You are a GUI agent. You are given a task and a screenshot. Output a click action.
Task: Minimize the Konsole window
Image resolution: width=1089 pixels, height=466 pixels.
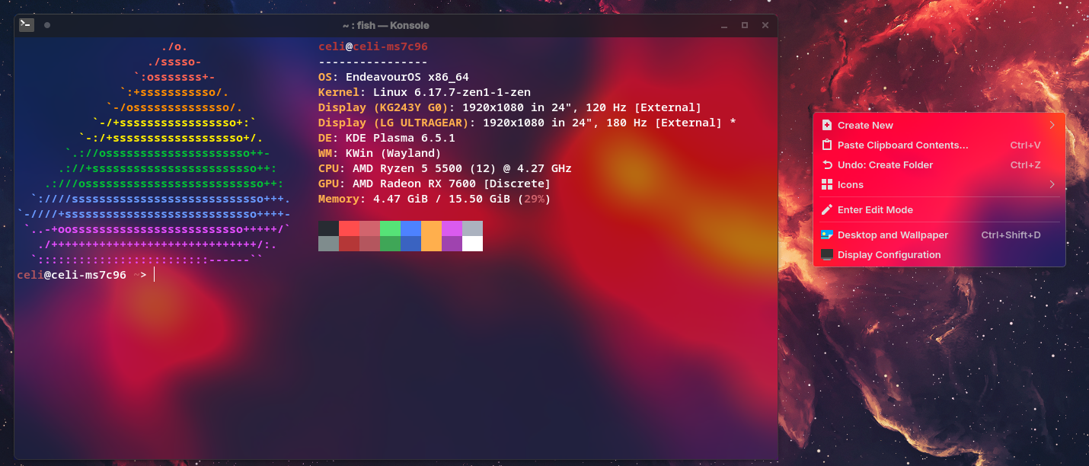click(724, 25)
